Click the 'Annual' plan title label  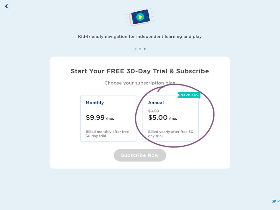[156, 103]
